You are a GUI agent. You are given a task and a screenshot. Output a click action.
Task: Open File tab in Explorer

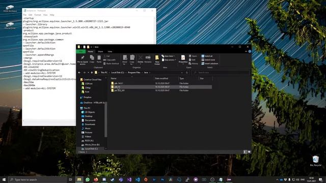(81, 51)
